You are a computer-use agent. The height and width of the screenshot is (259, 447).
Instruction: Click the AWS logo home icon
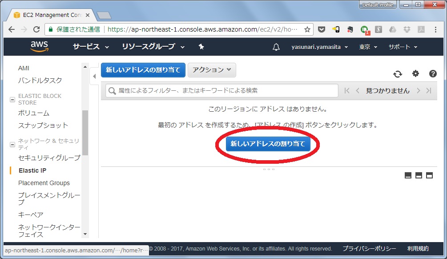(39, 46)
